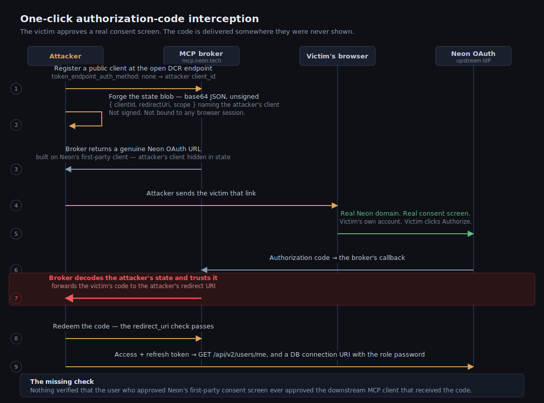
Task: Click red text "Broker decodes the attacker's state and trusts it"
Action: pos(133,278)
